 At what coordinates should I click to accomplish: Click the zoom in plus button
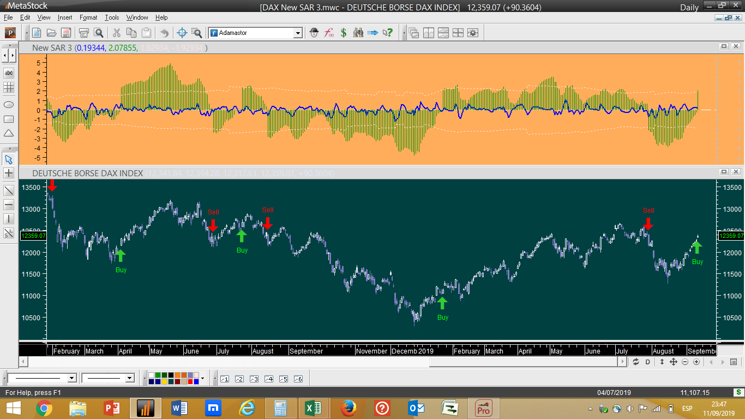696,362
